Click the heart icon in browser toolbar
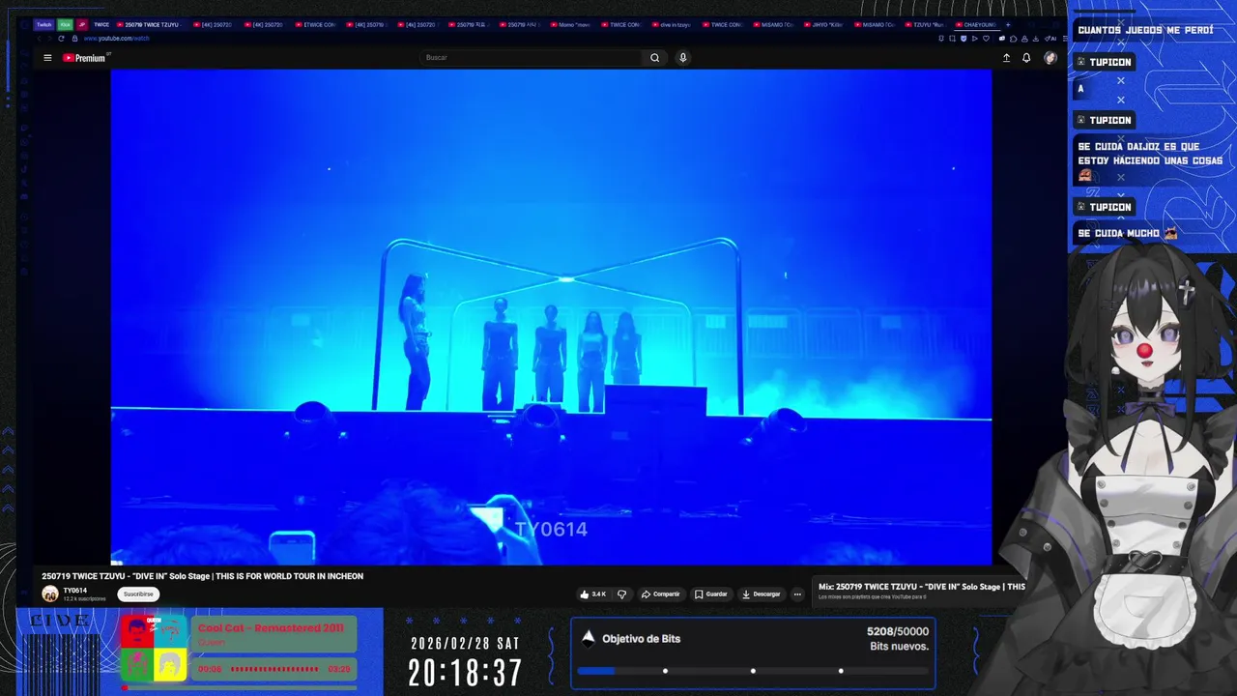This screenshot has height=696, width=1237. click(x=986, y=38)
